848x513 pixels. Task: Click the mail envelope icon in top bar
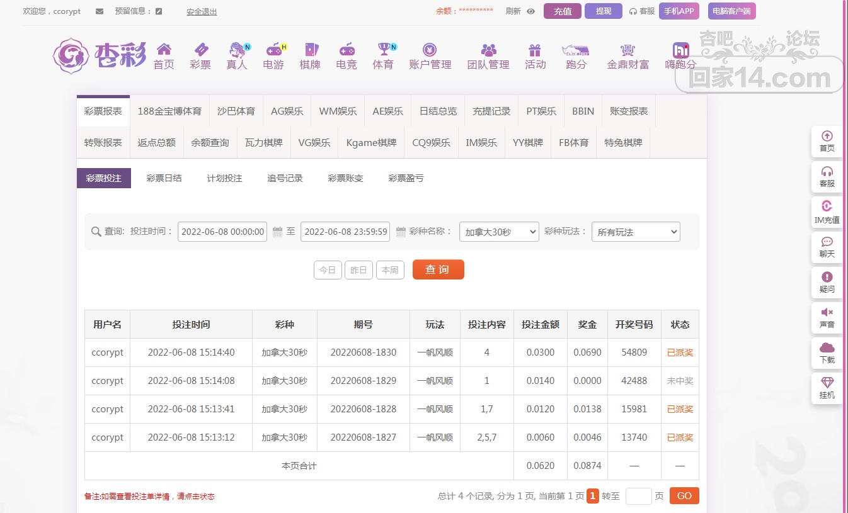pyautogui.click(x=100, y=11)
